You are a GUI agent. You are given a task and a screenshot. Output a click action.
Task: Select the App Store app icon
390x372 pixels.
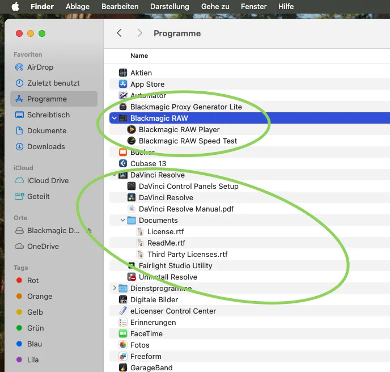[123, 84]
